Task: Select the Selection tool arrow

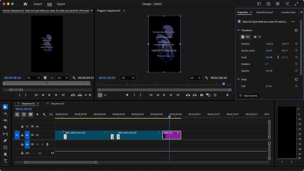Action: [x=5, y=107]
